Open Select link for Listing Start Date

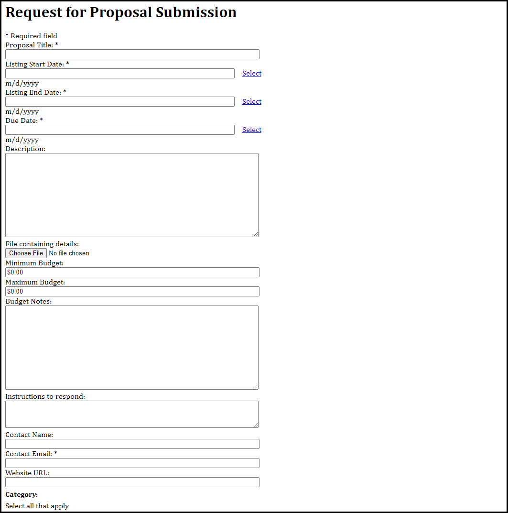pyautogui.click(x=251, y=73)
